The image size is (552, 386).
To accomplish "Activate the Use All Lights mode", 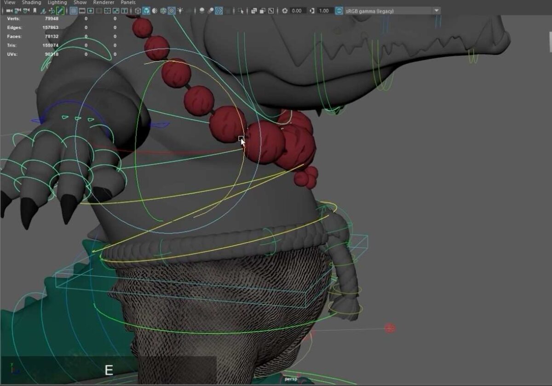I will (x=179, y=11).
